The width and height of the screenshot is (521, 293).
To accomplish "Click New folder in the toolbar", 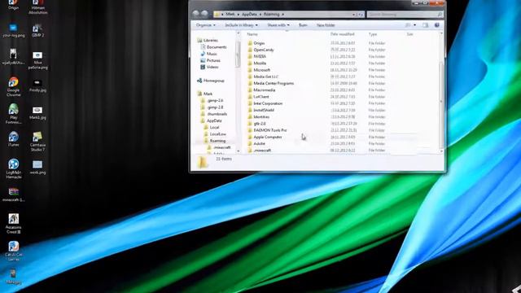I will [326, 25].
